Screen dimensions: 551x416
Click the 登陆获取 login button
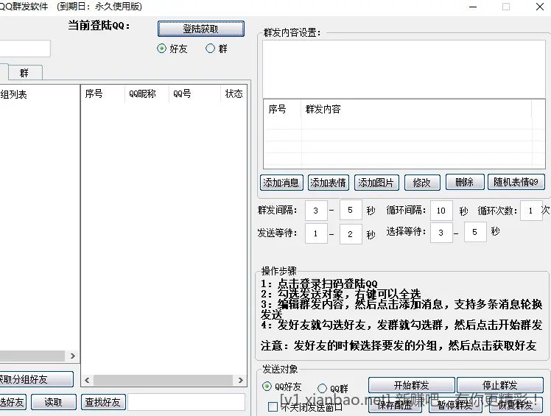201,29
